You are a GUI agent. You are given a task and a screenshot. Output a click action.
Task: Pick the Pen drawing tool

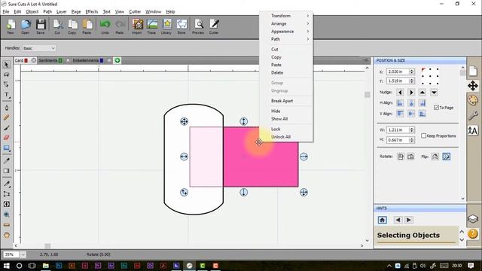coord(7,108)
